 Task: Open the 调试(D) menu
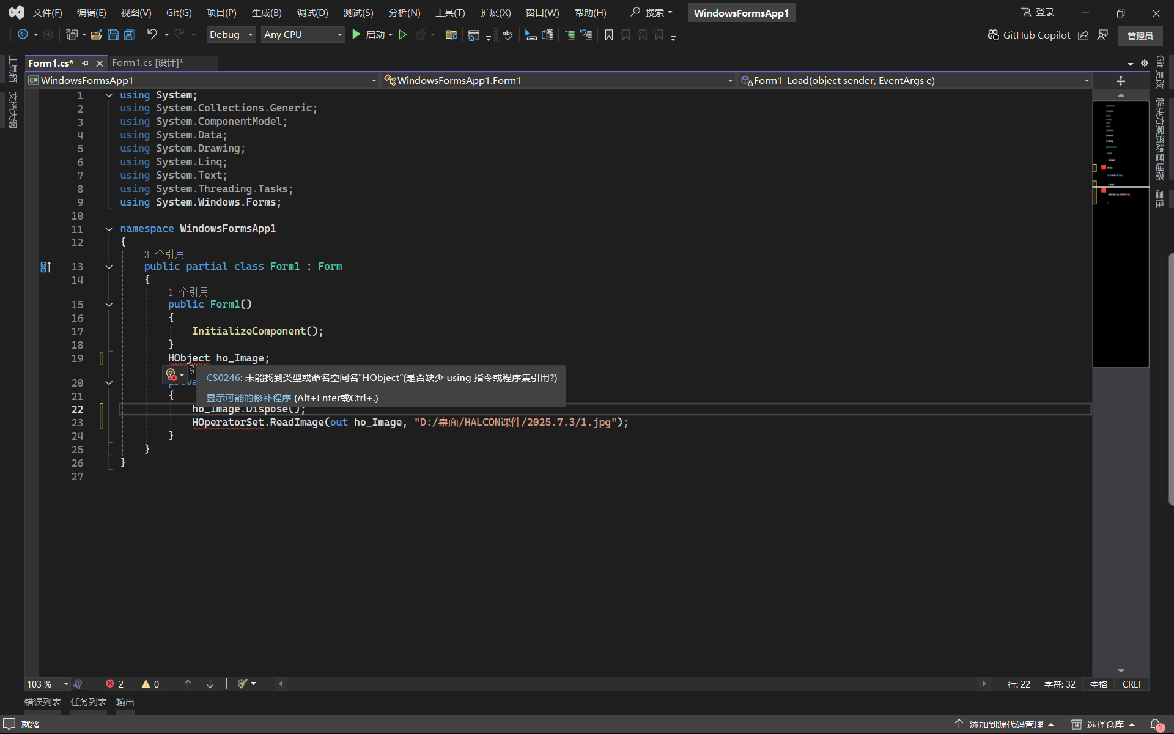312,13
